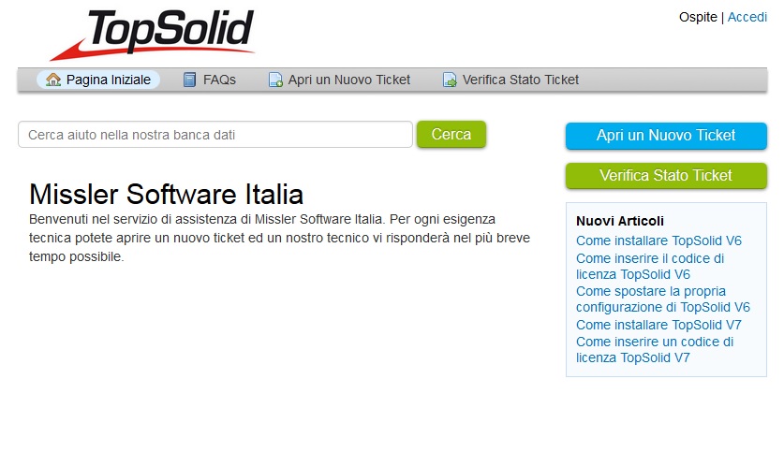Click the TopSolid logo
Viewport: 784px width, 452px height.
(x=153, y=35)
